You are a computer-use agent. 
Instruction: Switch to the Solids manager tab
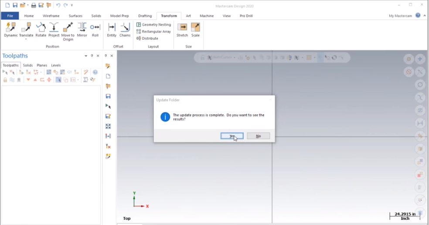[x=27, y=65]
